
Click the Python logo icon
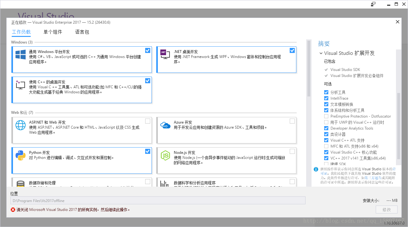tap(21, 155)
